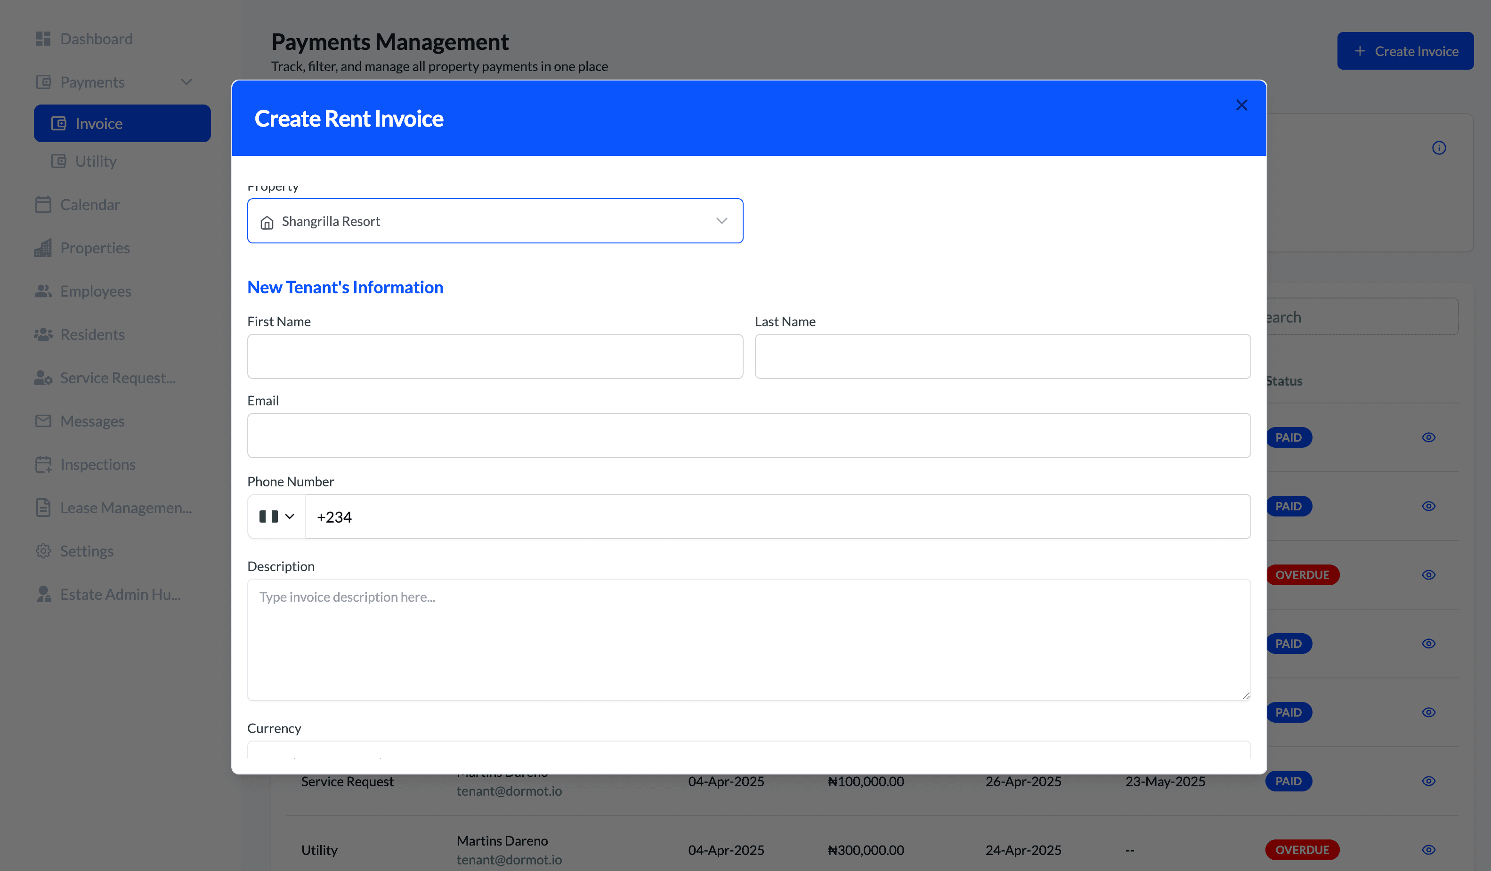Screen dimensions: 1491x871
Task: Click the Settings gear in sidebar
Action: [43, 550]
